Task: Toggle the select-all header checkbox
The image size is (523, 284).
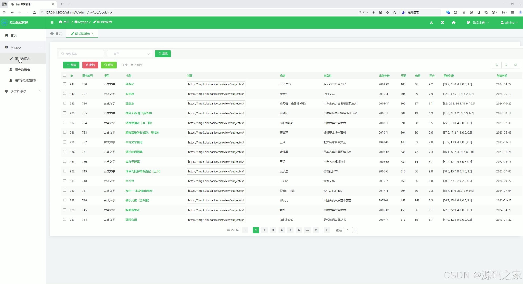Action: [64, 75]
